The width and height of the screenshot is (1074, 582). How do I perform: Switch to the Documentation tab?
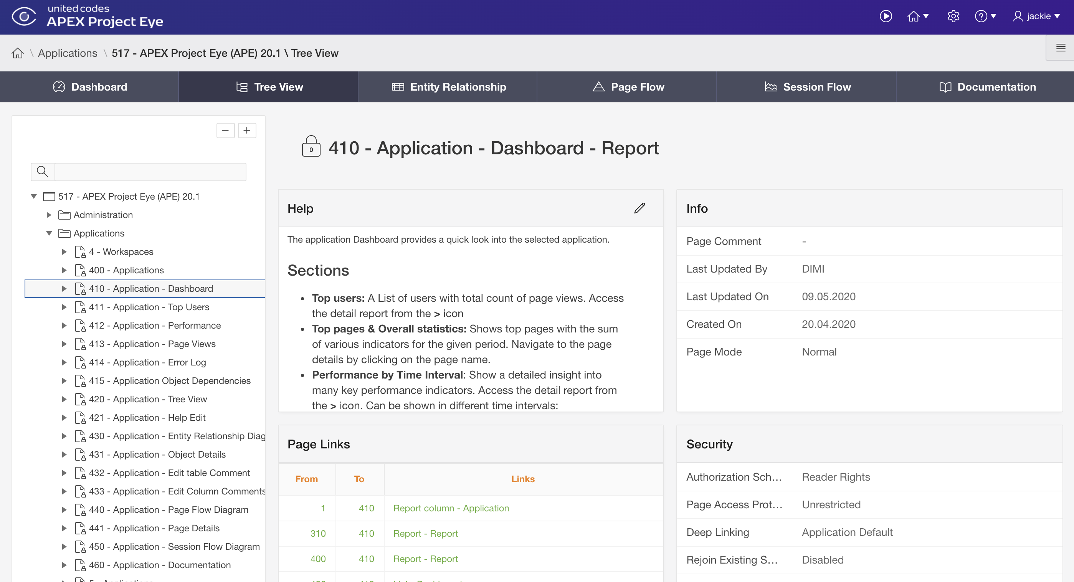click(x=986, y=87)
